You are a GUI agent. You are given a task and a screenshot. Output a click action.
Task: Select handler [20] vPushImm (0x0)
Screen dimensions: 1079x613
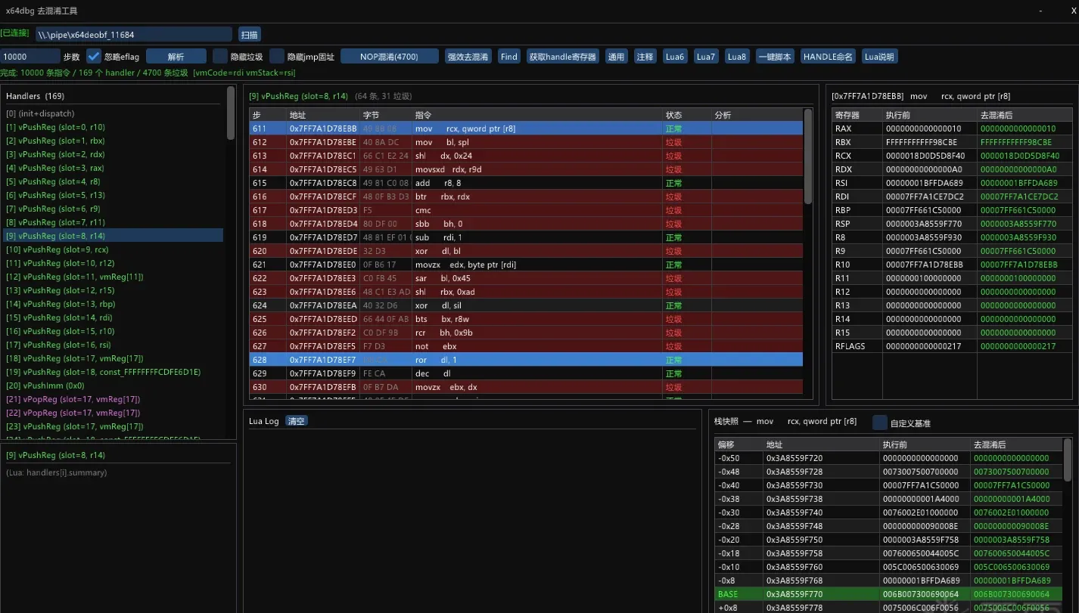pos(113,385)
